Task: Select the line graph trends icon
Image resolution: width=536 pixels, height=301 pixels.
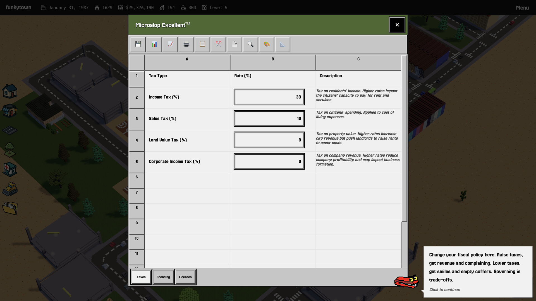Action: click(x=170, y=44)
